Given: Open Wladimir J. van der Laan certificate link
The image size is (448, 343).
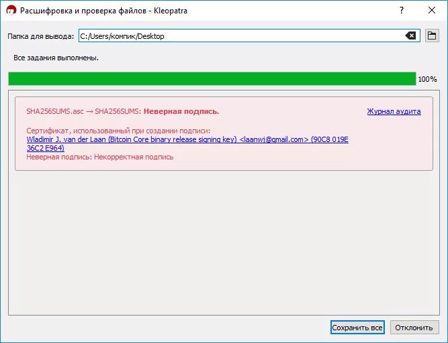Looking at the screenshot, I should [x=187, y=143].
